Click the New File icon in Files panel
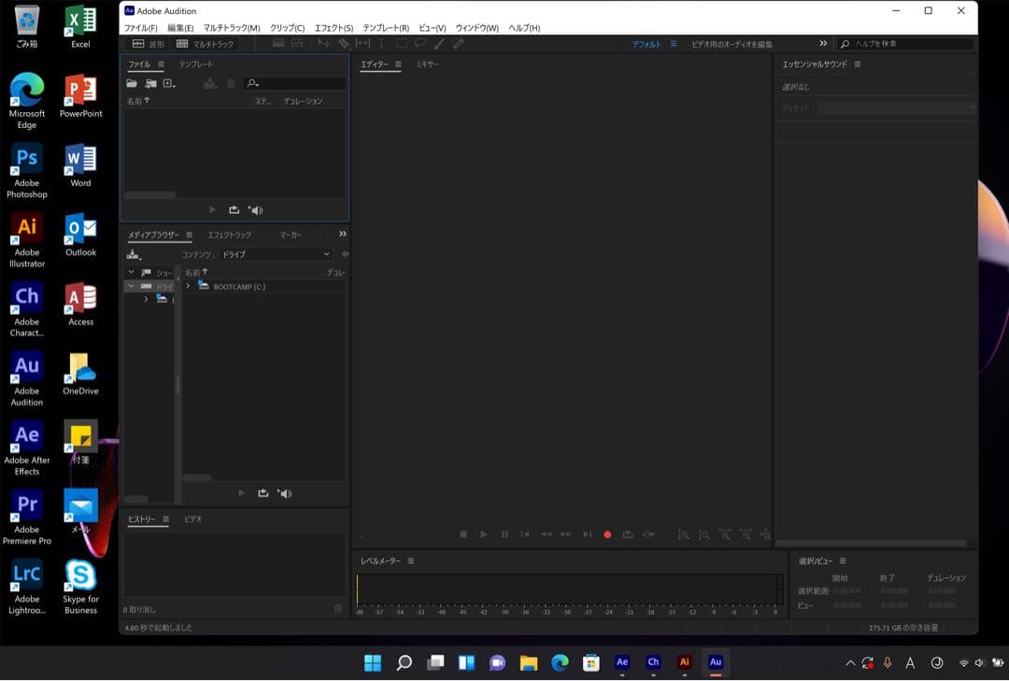This screenshot has height=681, width=1009. tap(169, 84)
